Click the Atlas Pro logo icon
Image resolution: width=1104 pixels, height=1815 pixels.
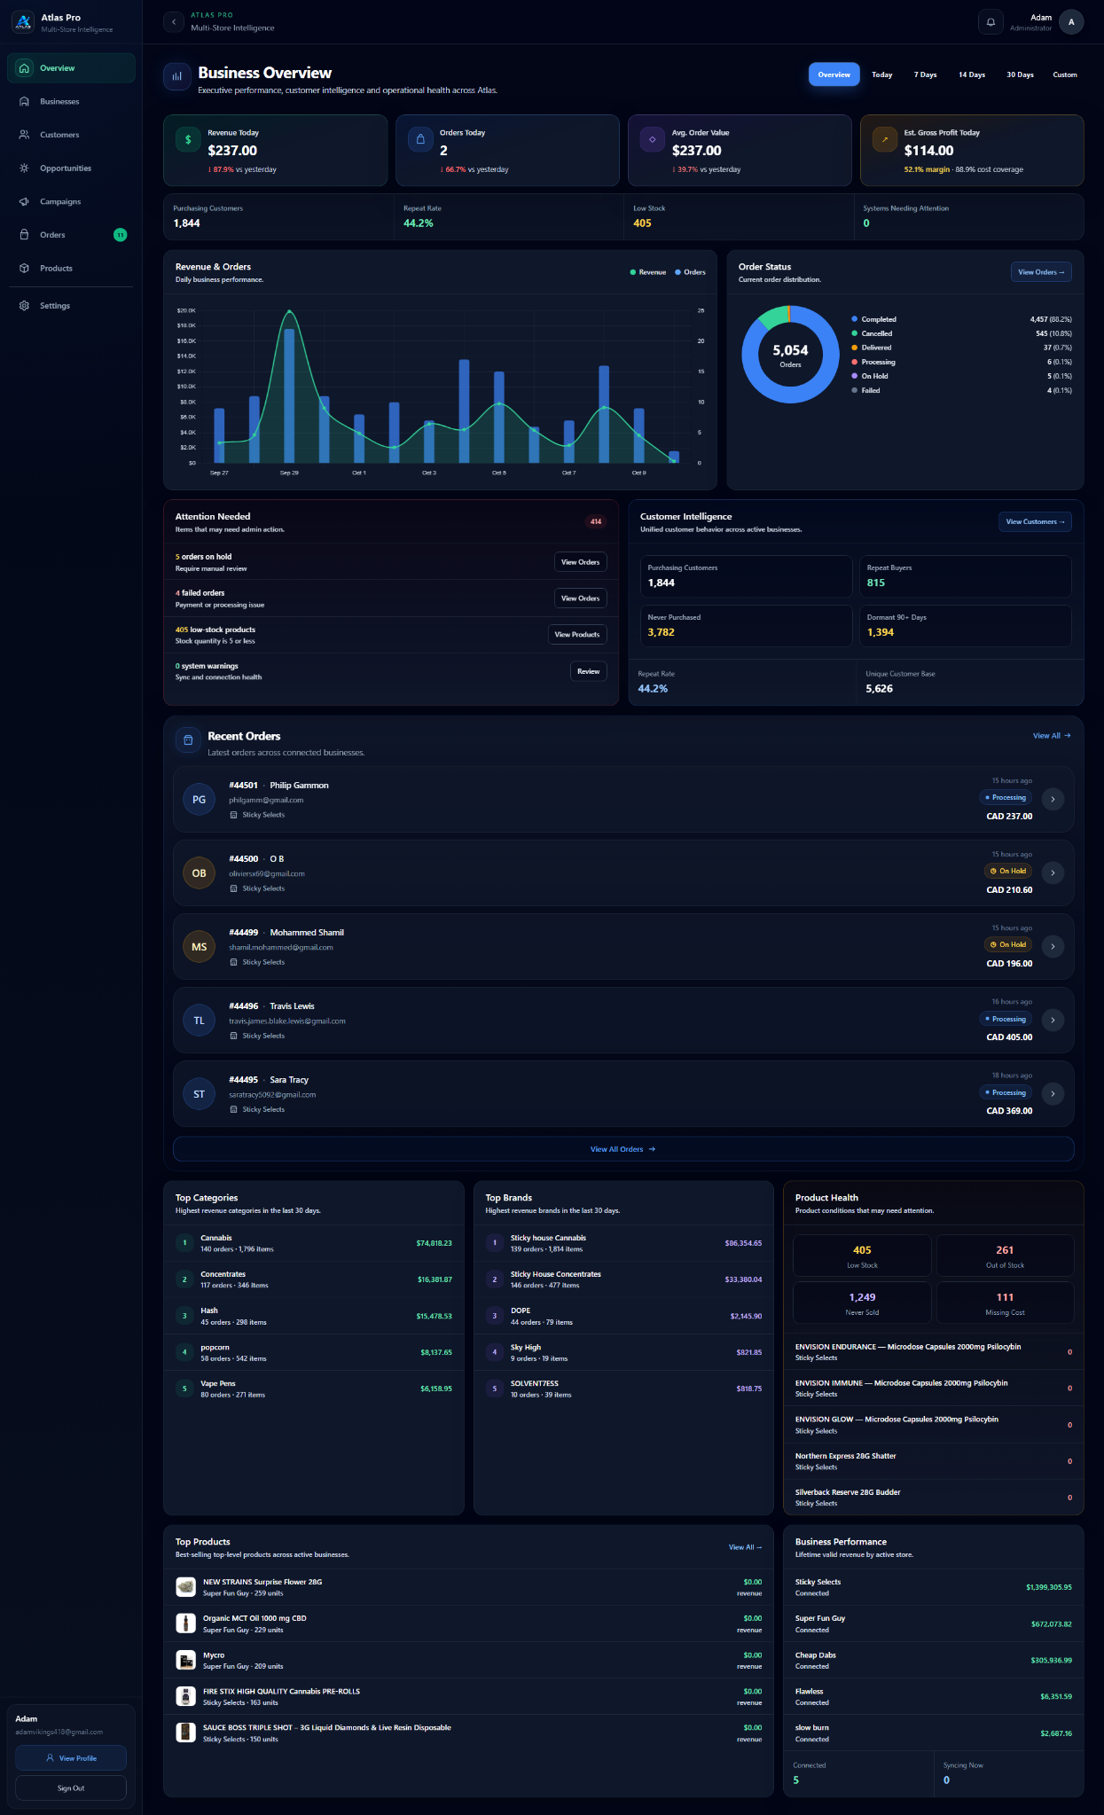pyautogui.click(x=23, y=22)
